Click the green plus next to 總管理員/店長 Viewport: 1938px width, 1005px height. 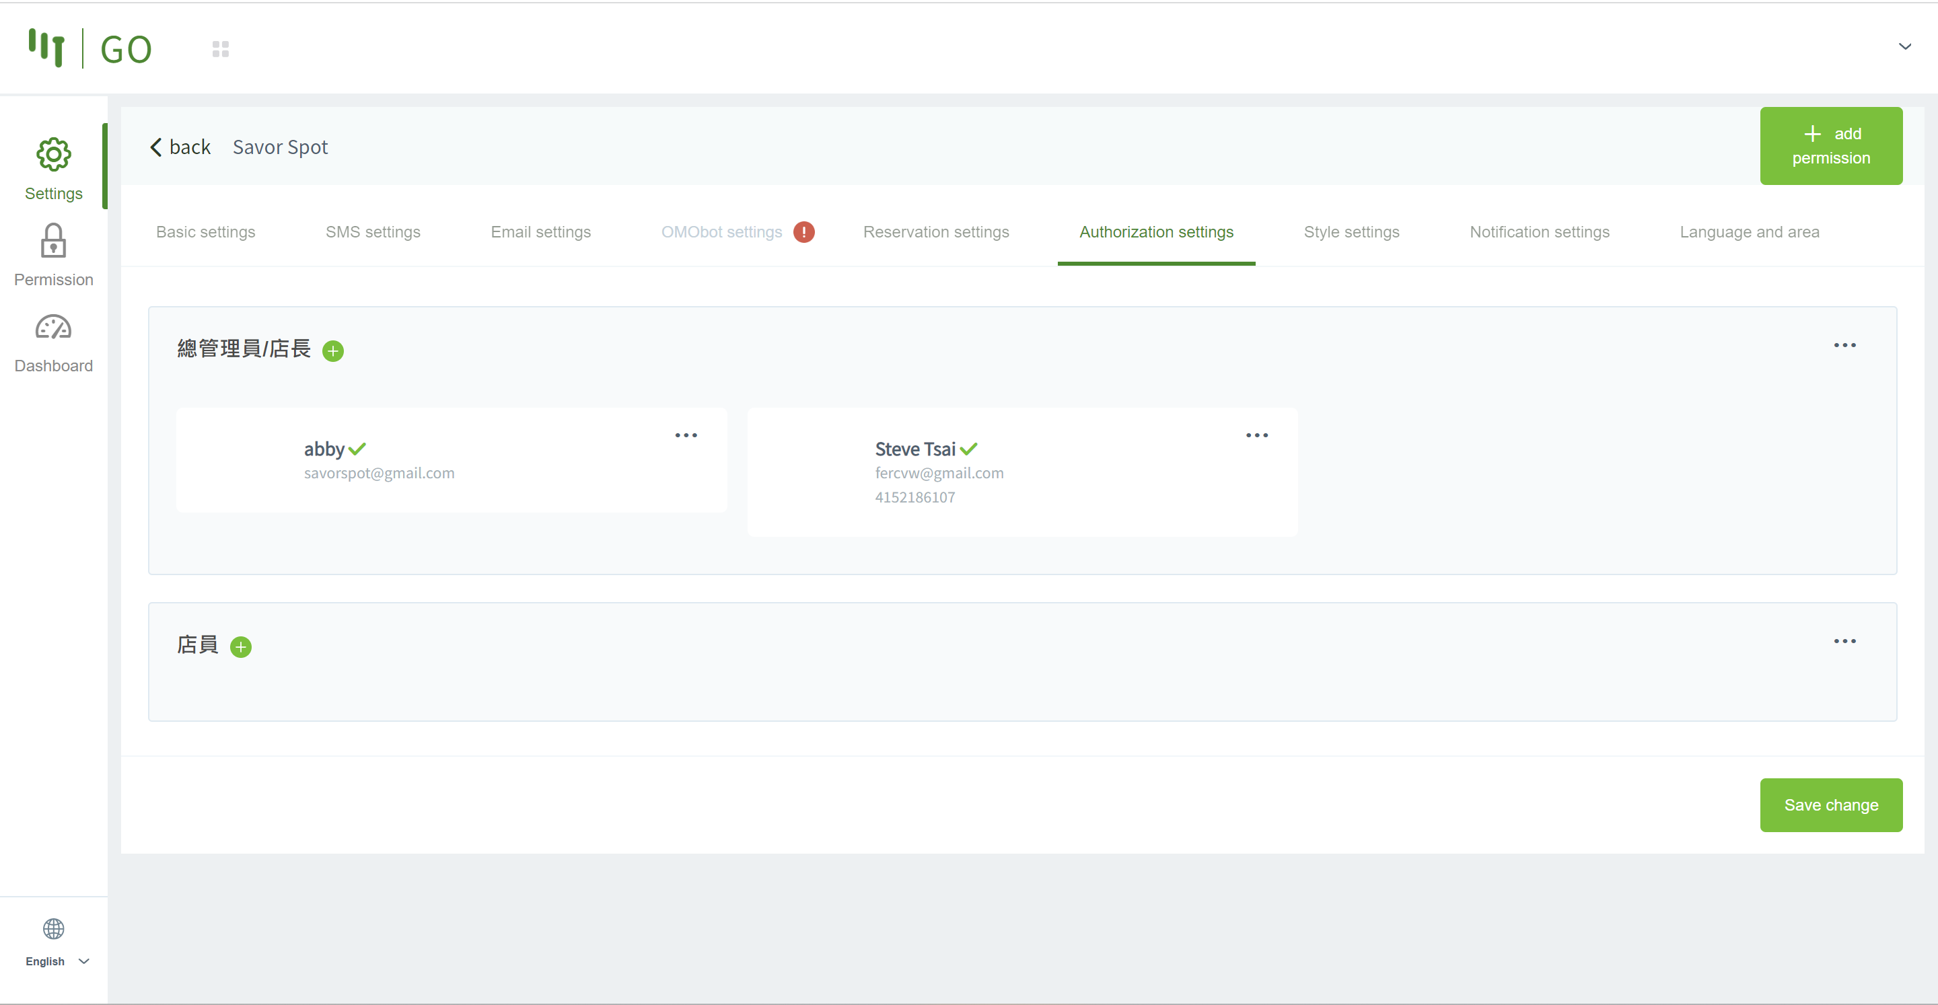coord(332,351)
